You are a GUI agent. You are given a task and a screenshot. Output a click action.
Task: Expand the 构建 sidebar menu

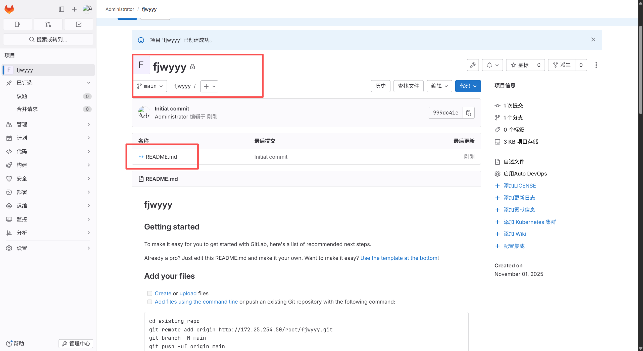pyautogui.click(x=48, y=165)
